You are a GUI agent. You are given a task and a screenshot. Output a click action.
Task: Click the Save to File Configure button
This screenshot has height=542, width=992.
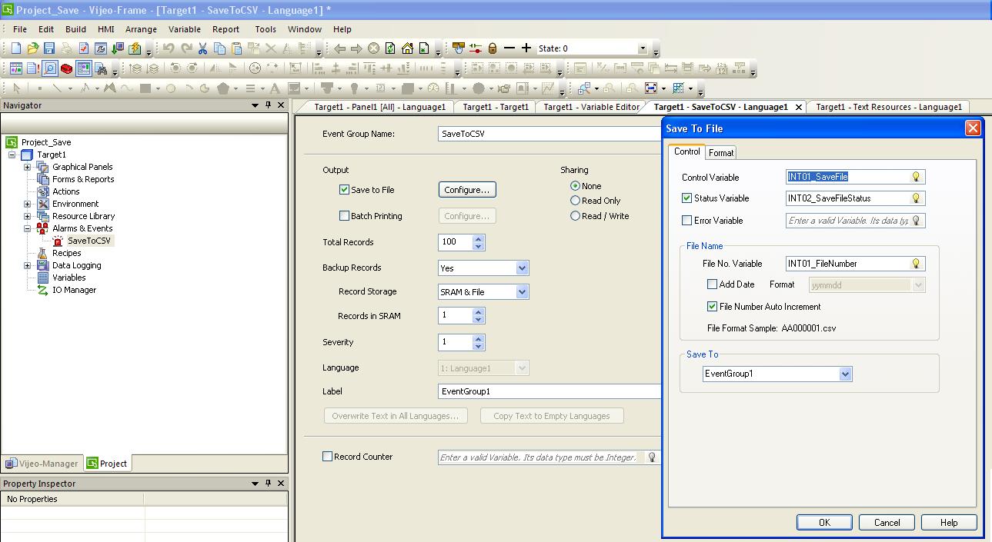pos(467,190)
